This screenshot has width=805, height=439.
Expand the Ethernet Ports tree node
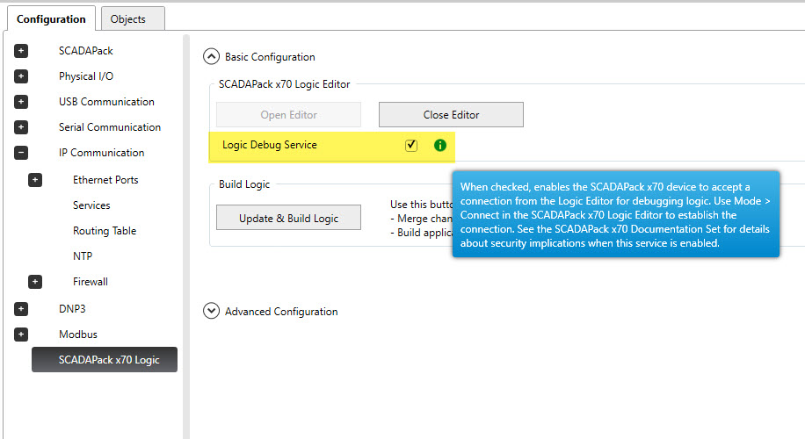[35, 180]
